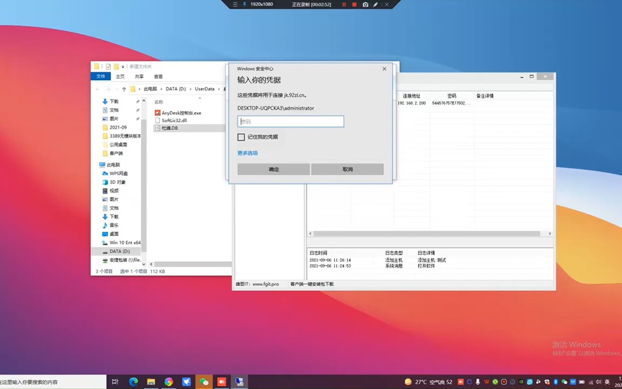The width and height of the screenshot is (622, 389).
Task: Stop the screen recording with the red square
Action: tap(354, 5)
